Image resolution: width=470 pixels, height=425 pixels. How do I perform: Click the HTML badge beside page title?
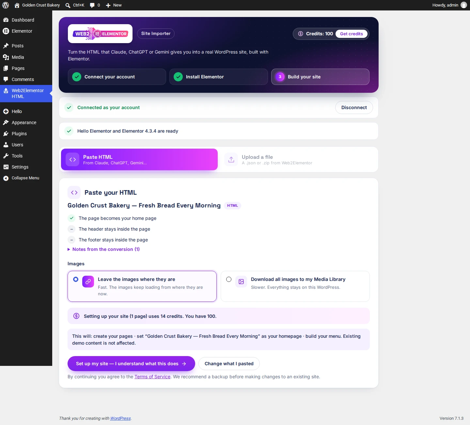tap(232, 205)
